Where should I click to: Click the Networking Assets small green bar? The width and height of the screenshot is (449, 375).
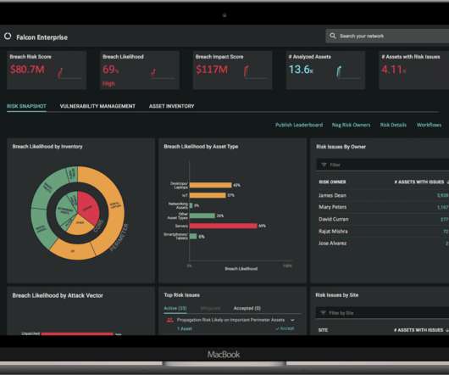191,205
